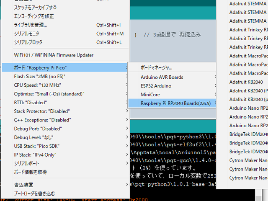Select ブートローダを書き込む at menu bottom
268x201 pixels.
click(34, 193)
